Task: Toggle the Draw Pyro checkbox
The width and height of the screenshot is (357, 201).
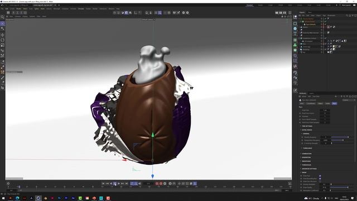Action: point(320,176)
